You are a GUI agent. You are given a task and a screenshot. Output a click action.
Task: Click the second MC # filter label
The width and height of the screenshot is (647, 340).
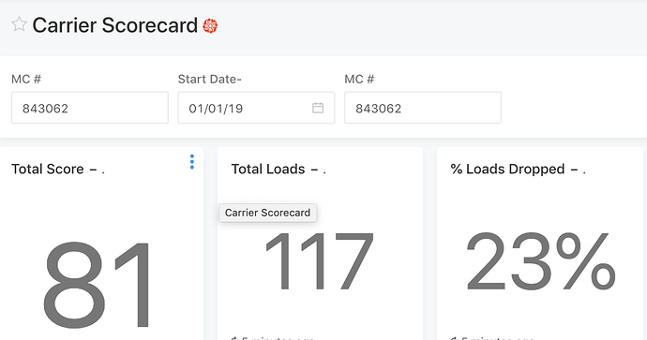[x=359, y=79]
